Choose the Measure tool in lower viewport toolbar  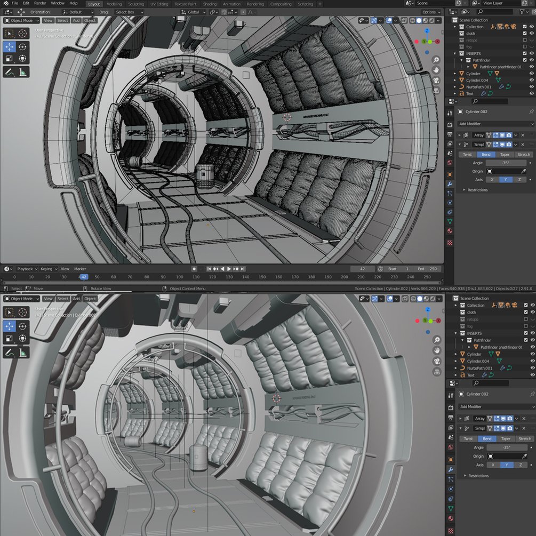(x=22, y=353)
